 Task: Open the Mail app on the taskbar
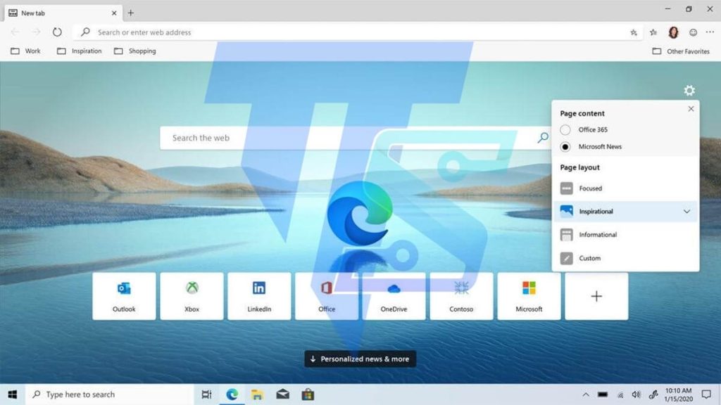click(x=283, y=394)
